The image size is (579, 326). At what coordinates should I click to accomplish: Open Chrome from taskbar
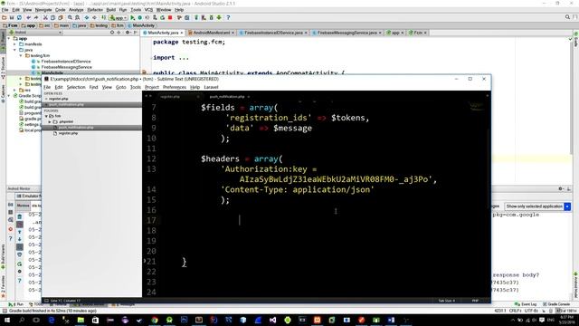pos(155,320)
